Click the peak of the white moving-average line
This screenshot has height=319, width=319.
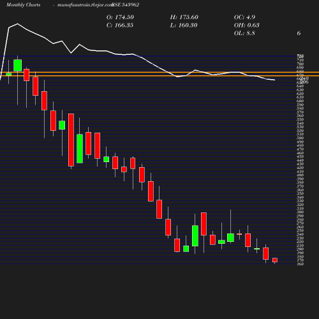(x=17, y=24)
